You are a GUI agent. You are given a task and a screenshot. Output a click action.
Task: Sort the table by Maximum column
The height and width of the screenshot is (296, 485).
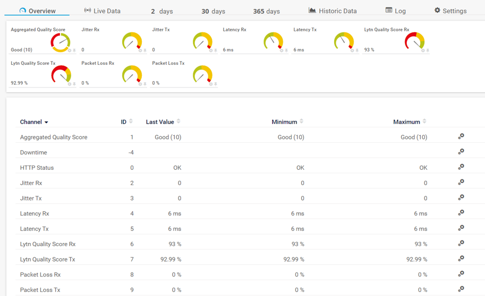coord(424,121)
